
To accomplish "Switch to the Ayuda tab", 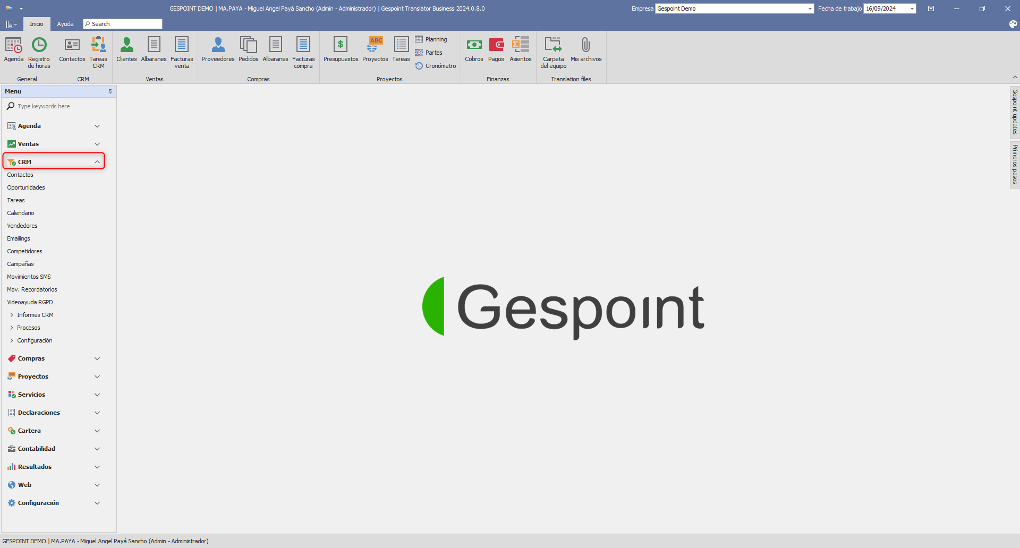I will pos(65,24).
